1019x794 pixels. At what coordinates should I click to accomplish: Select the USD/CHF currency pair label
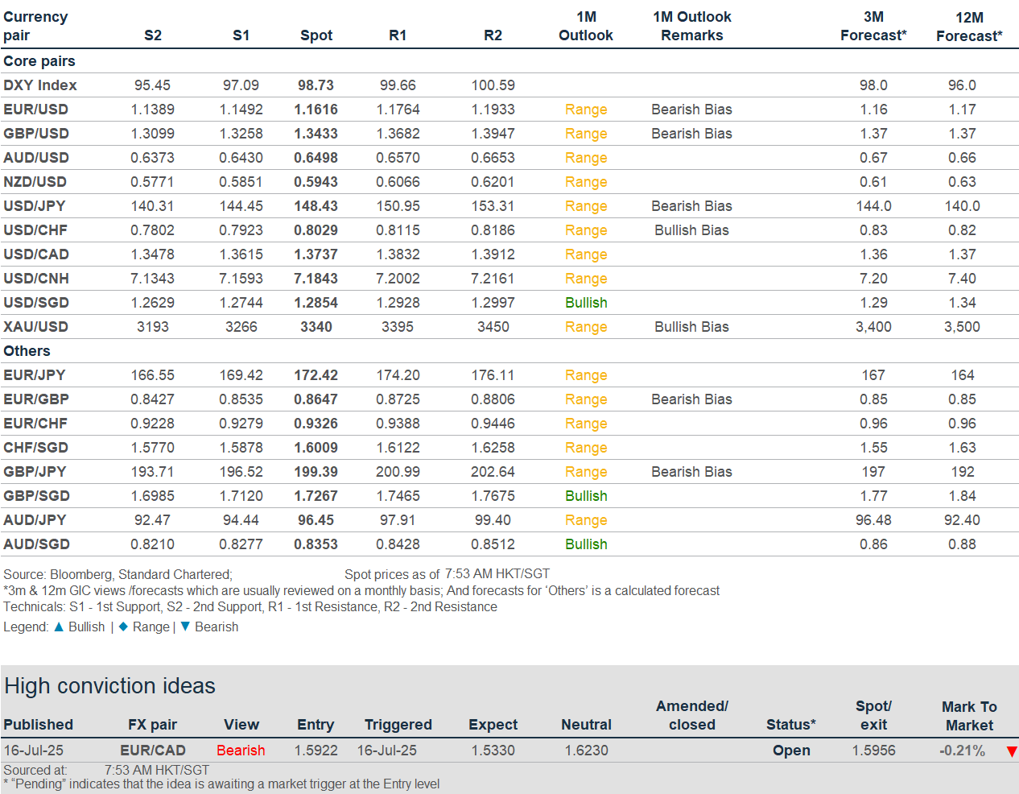point(35,230)
